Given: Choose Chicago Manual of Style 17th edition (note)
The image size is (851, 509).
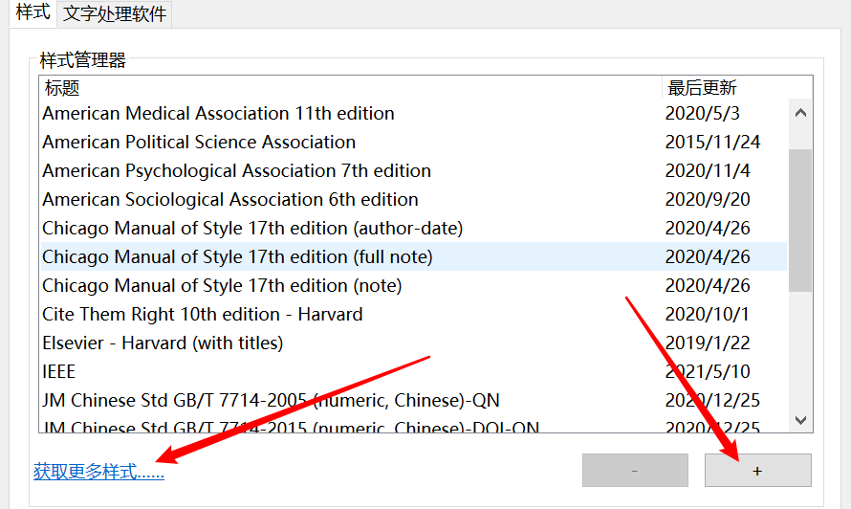Looking at the screenshot, I should (x=222, y=285).
